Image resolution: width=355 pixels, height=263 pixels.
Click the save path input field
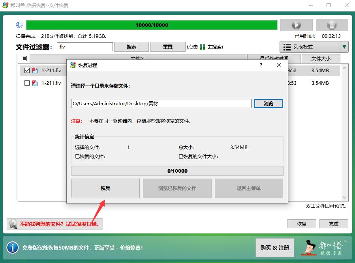click(x=158, y=103)
